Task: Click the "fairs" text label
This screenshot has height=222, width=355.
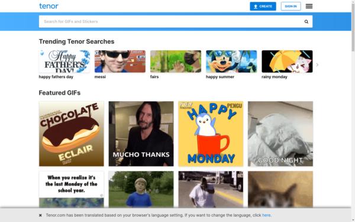Action: coord(154,77)
